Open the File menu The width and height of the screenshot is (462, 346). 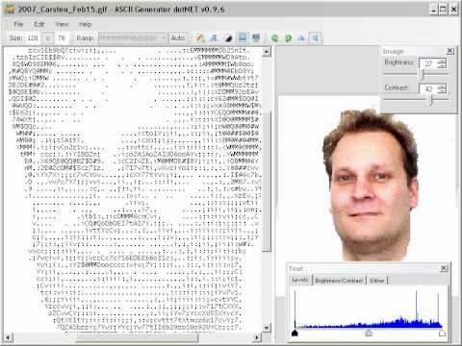[18, 24]
